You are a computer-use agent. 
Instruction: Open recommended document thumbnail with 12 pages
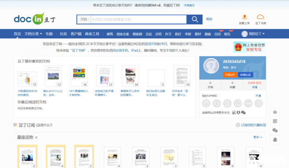tap(28, 79)
